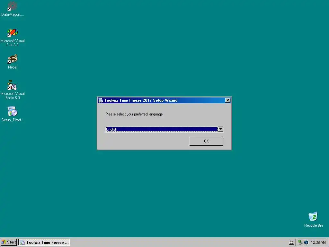Viewport: 329px width, 247px height.
Task: Click the Toolwiz Time Freeze 2017 Setup Wizard title
Action: 141,100
